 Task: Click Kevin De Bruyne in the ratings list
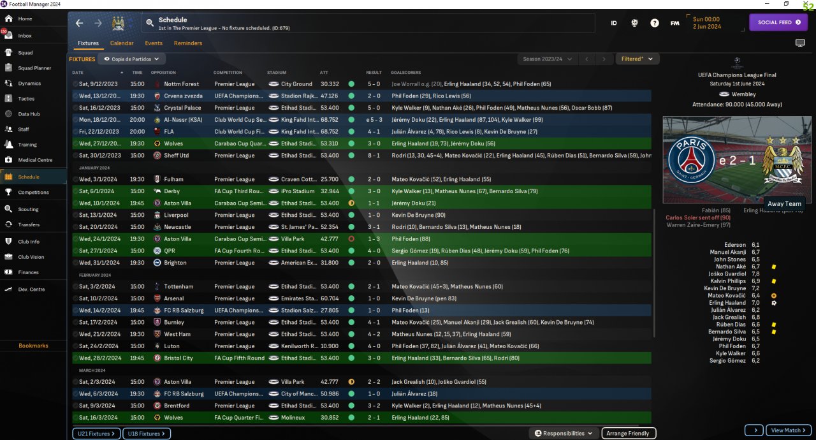point(725,289)
